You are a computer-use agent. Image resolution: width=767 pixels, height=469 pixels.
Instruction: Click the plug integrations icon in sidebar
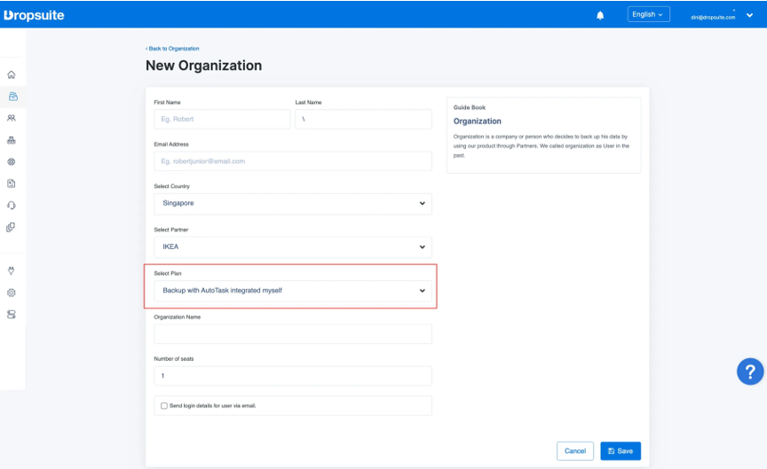point(12,270)
